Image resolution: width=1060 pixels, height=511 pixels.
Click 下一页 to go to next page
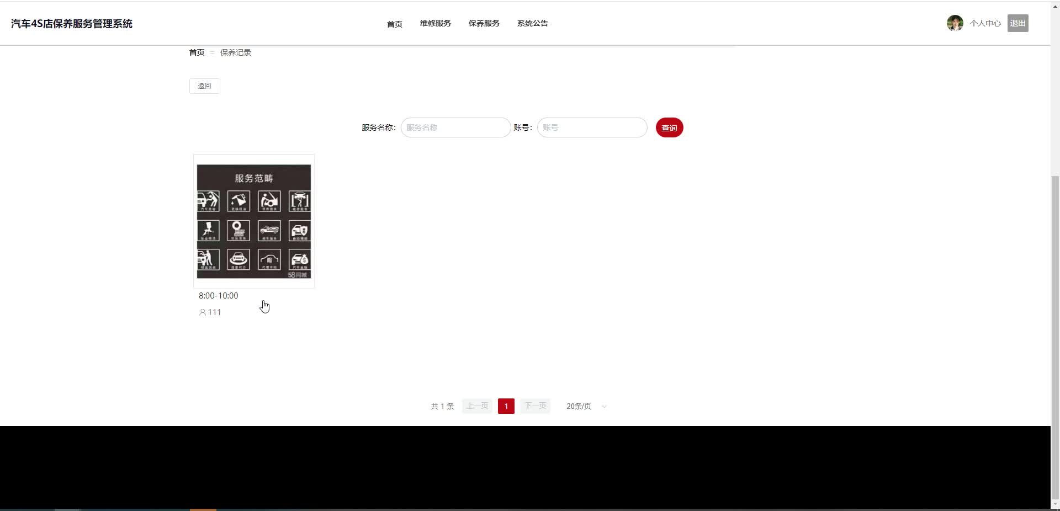coord(535,406)
